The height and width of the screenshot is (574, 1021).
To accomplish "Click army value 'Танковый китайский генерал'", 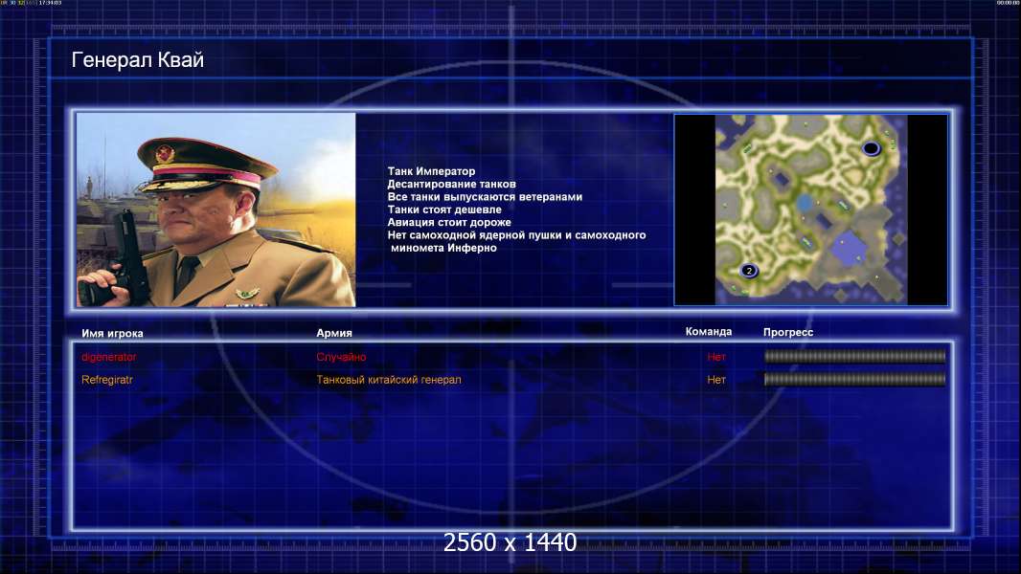I will pos(389,380).
